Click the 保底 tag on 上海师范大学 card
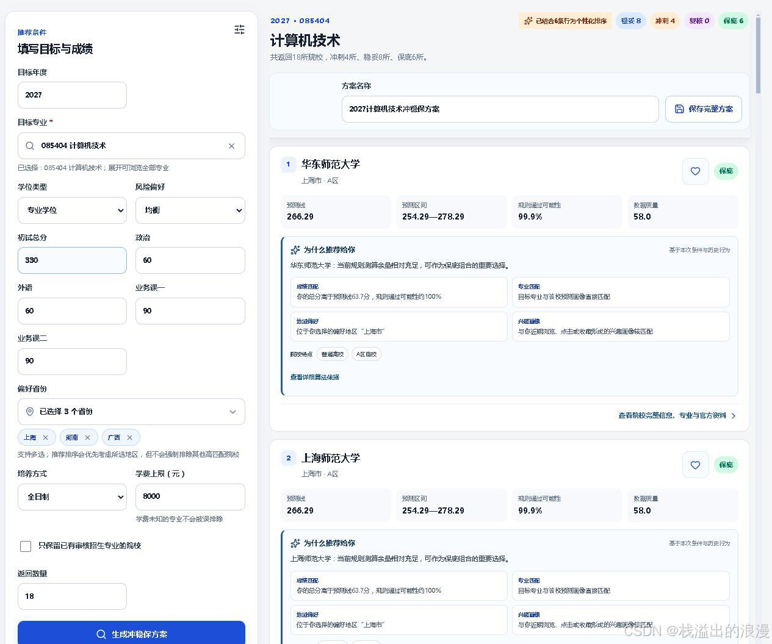This screenshot has width=772, height=644. click(726, 465)
